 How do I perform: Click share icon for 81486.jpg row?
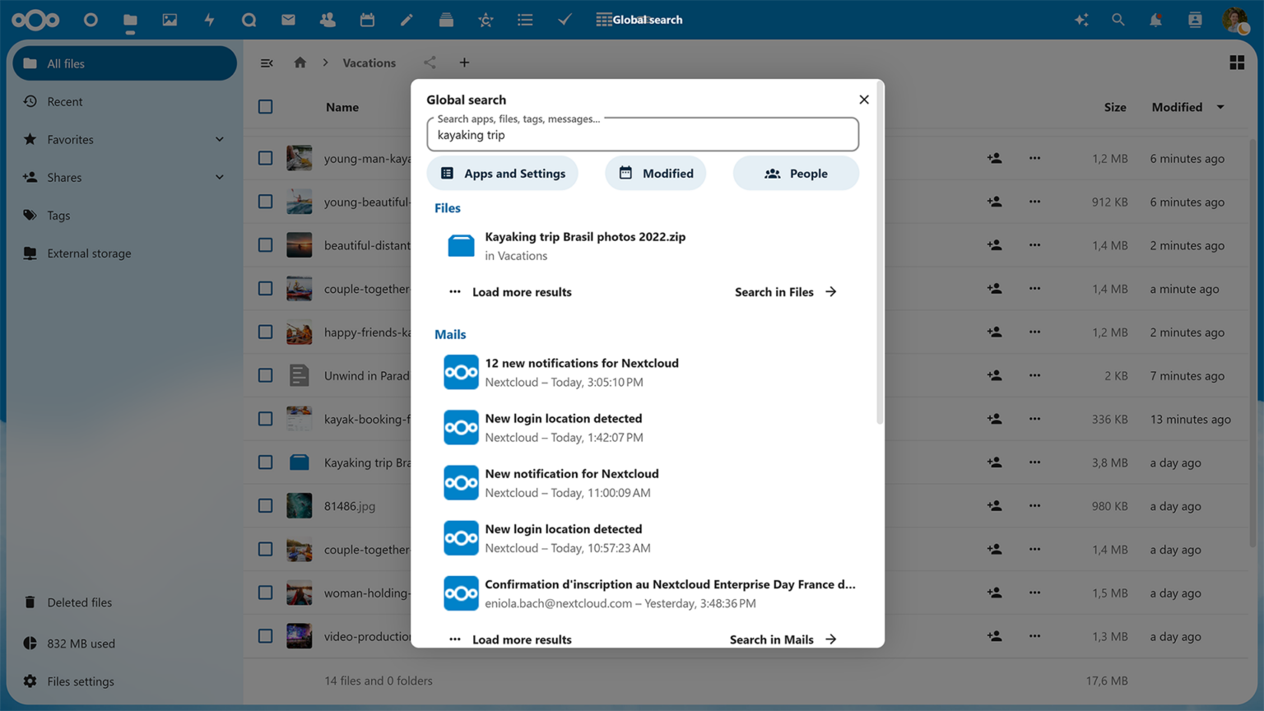point(994,506)
